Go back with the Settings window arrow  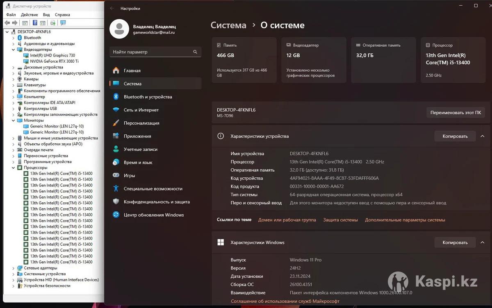[112, 8]
